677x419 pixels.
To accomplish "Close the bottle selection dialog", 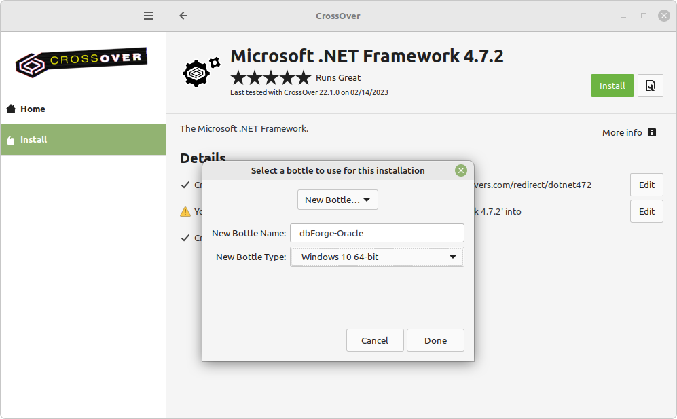I will (x=461, y=170).
